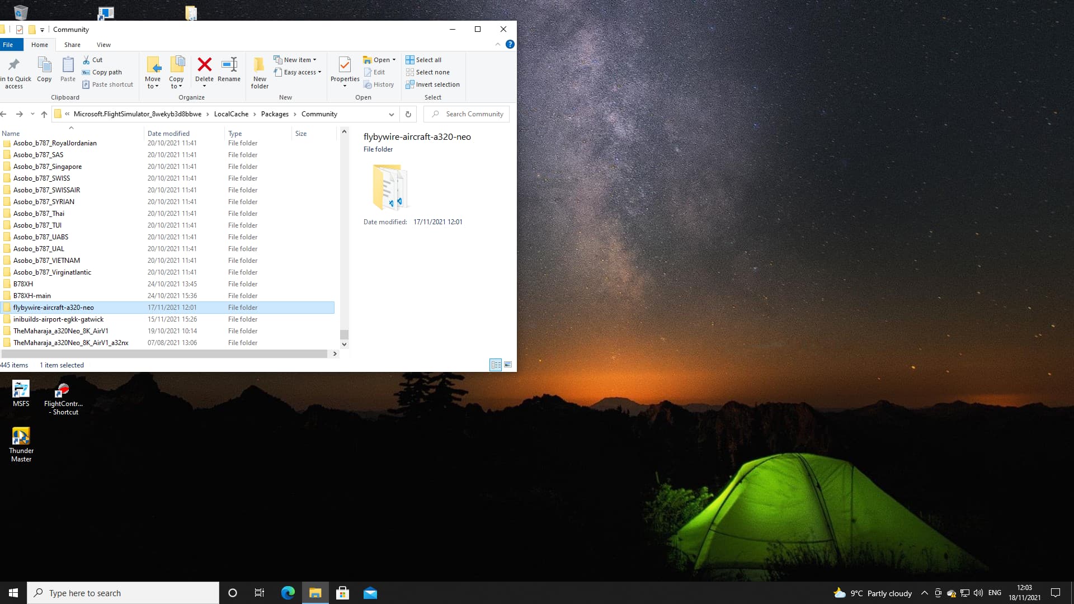1074x604 pixels.
Task: Click the Paste clipboard icon
Action: coord(68,65)
